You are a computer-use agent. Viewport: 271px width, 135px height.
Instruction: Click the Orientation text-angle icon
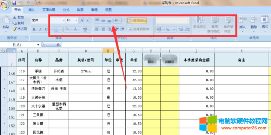117,20
